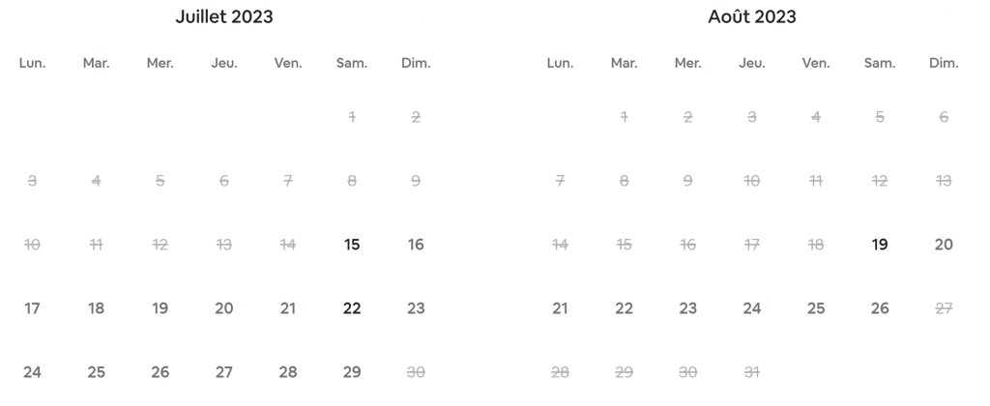Select Tuesday 25 Juillet
The height and width of the screenshot is (406, 990).
96,372
